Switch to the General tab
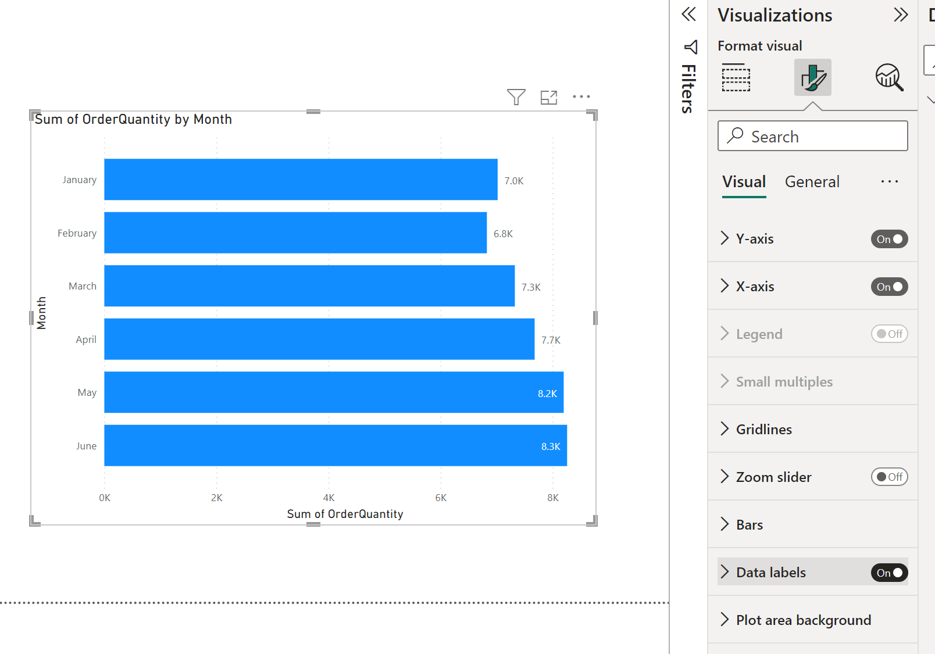935x654 pixels. pos(812,182)
